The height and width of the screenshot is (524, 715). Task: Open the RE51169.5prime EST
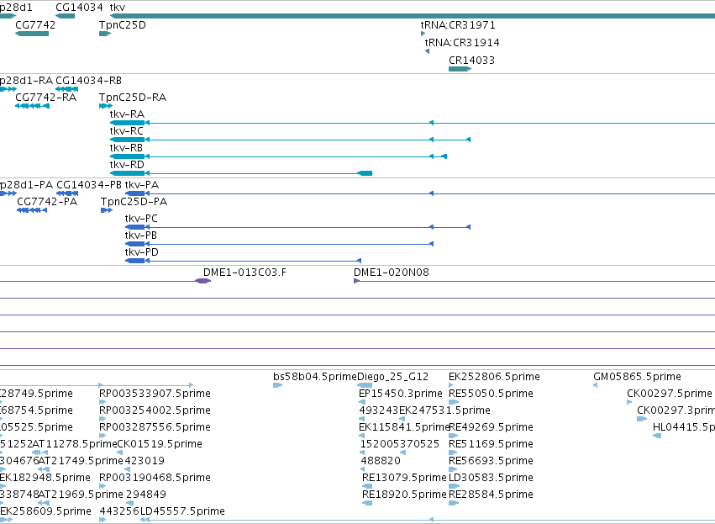453,453
